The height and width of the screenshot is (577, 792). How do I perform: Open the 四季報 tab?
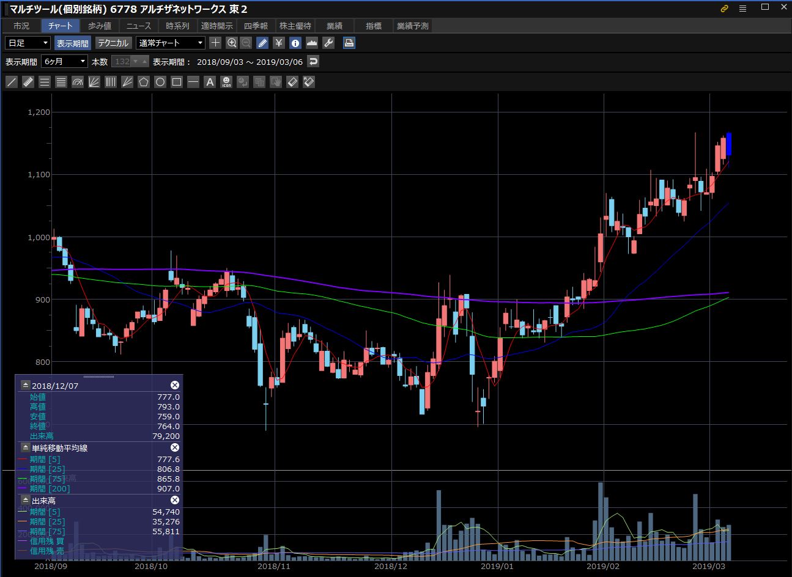click(x=256, y=26)
